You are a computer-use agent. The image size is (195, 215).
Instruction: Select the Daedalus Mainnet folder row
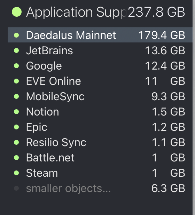click(x=100, y=35)
